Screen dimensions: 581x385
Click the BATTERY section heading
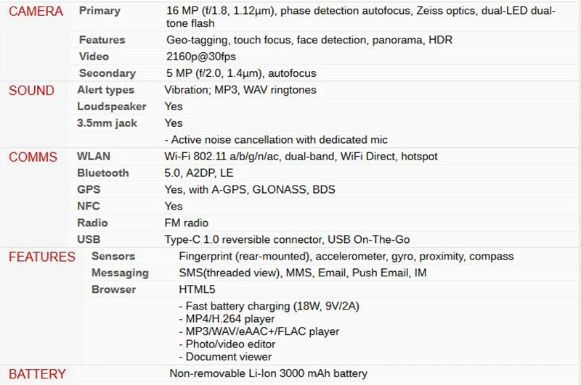pos(37,374)
